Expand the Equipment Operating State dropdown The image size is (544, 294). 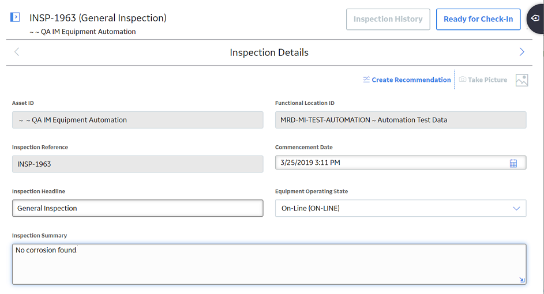pyautogui.click(x=516, y=208)
